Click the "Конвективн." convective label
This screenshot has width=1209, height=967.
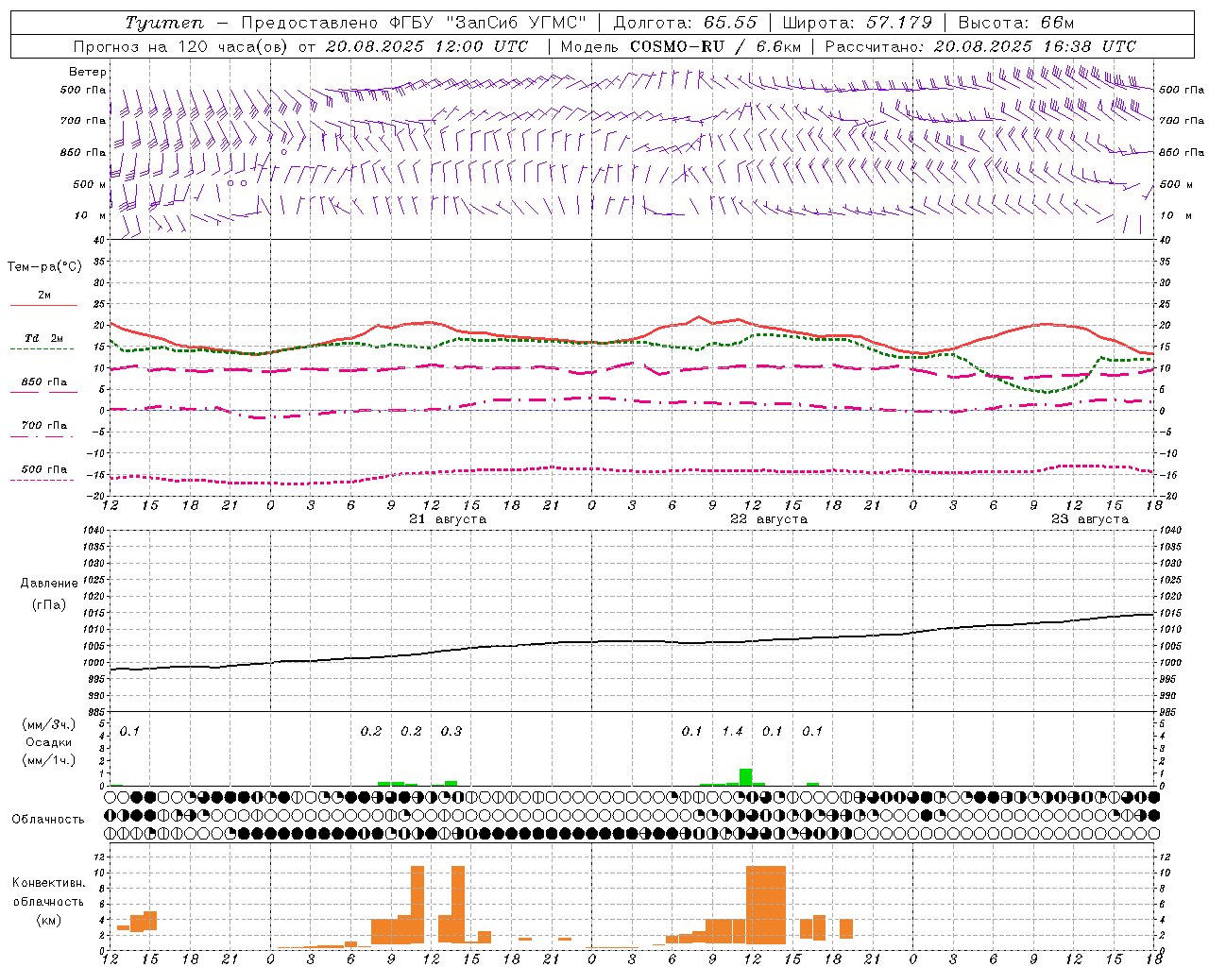48,883
